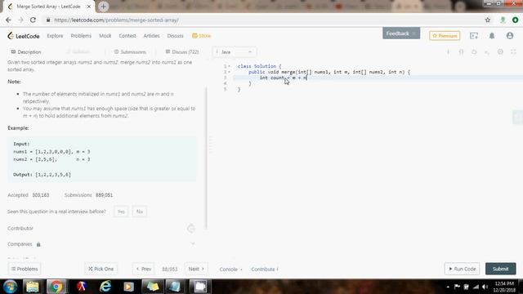Close the Merge Sorted Array tab

point(89,7)
